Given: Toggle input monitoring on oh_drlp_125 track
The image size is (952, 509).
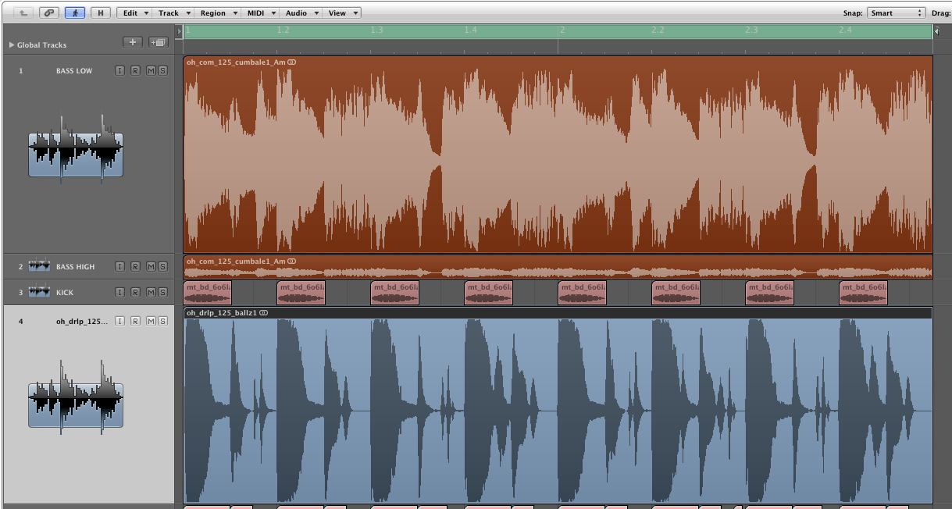Looking at the screenshot, I should tap(119, 322).
